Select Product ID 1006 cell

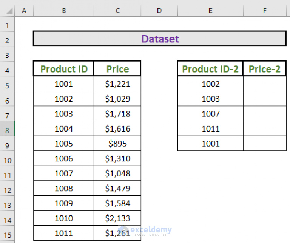[x=64, y=158]
